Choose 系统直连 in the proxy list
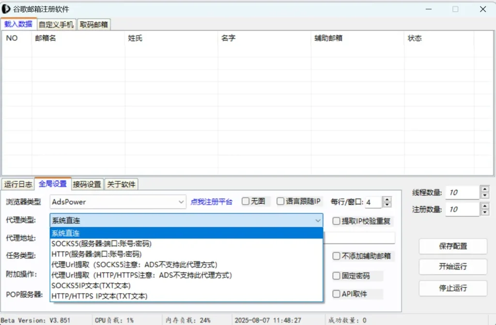 pyautogui.click(x=186, y=233)
